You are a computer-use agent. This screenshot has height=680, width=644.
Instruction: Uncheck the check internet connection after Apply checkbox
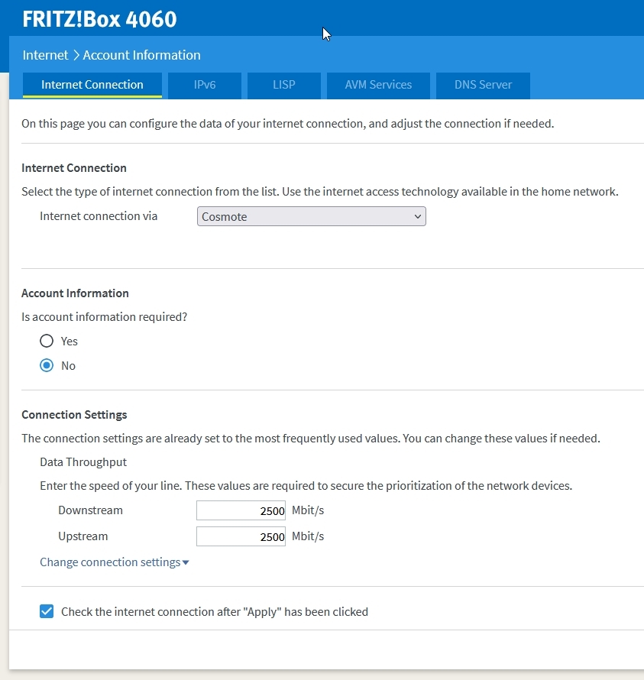tap(47, 611)
